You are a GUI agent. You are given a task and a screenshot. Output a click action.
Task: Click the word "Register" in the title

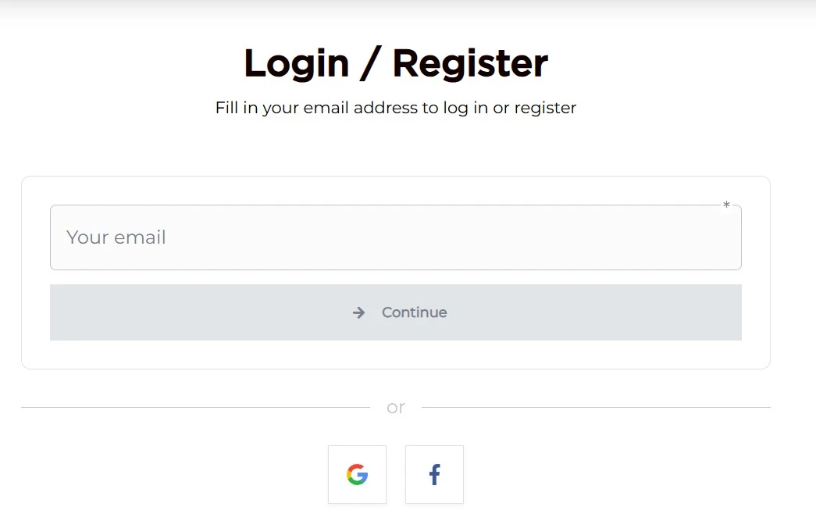(x=470, y=63)
